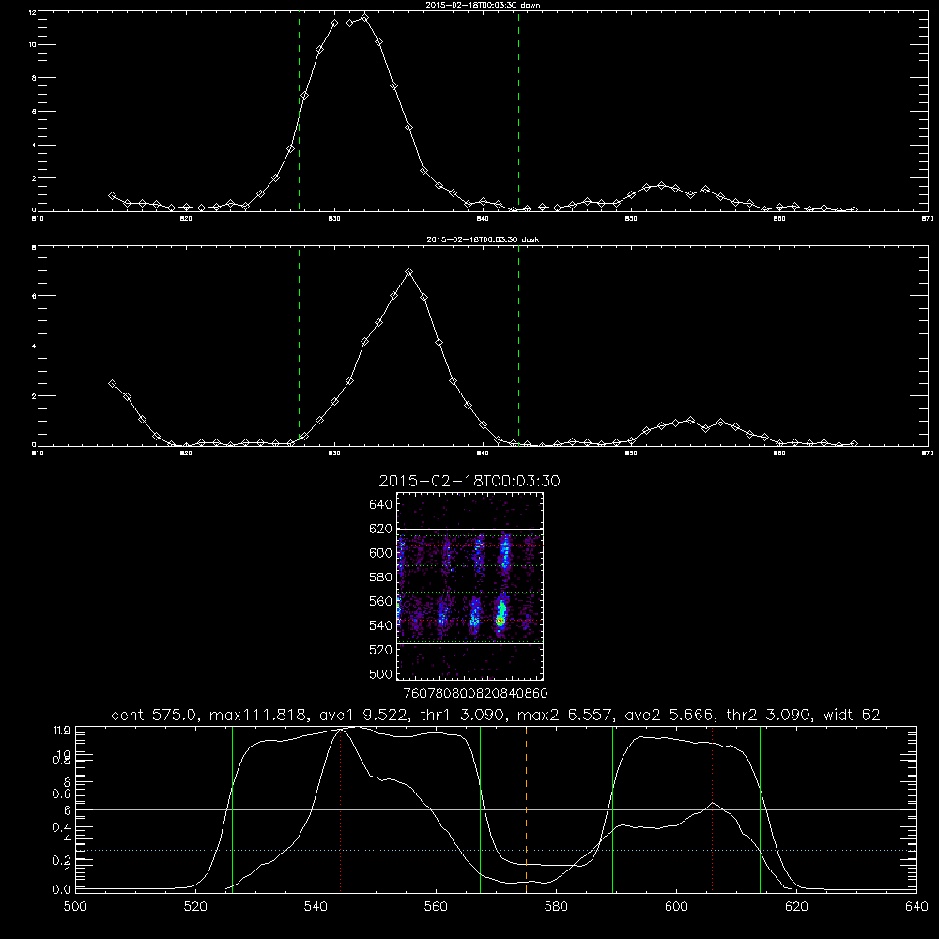The image size is (939, 939).
Task: Click the '870' x-axis label of dawn plot
Action: pos(928,219)
